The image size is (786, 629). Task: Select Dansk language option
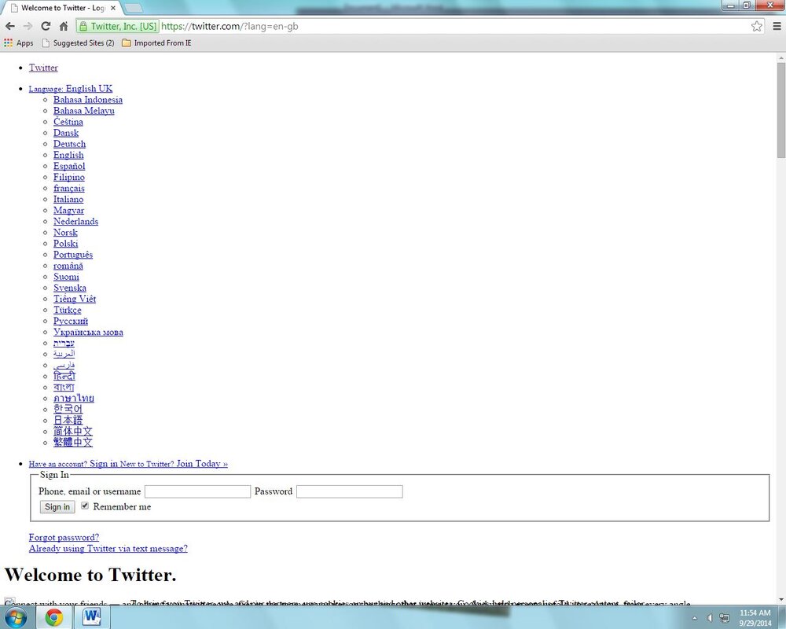click(x=66, y=133)
